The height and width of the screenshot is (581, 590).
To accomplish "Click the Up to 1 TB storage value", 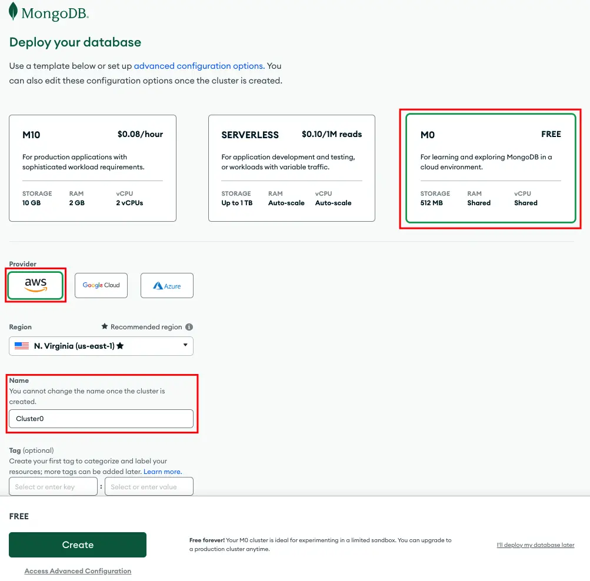I will (x=237, y=203).
